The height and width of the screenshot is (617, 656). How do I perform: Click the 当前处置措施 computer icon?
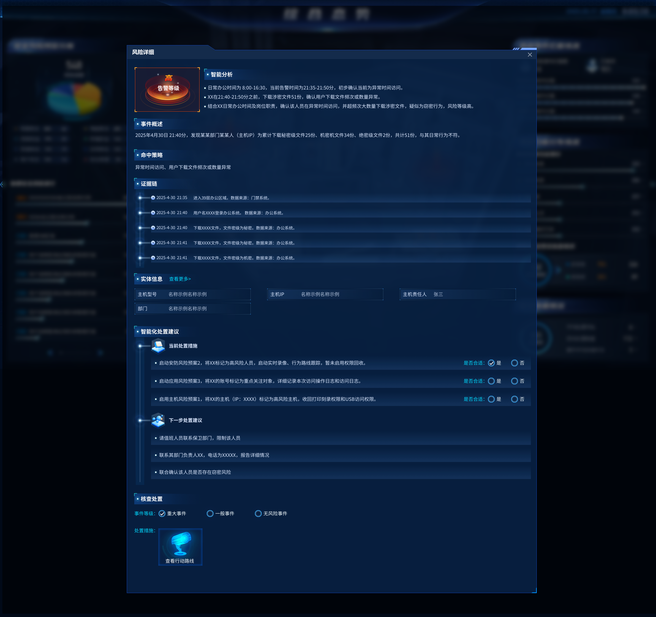(158, 346)
